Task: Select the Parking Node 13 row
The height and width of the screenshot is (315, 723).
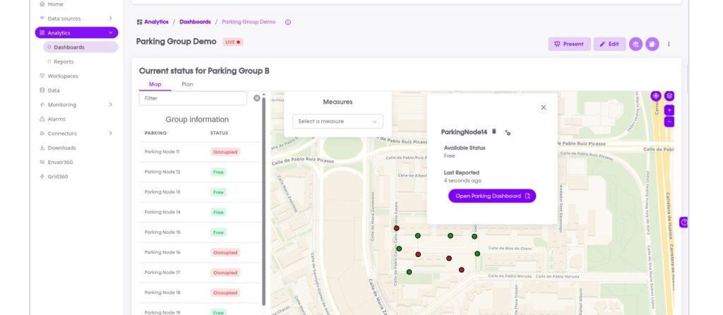Action: 200,192
